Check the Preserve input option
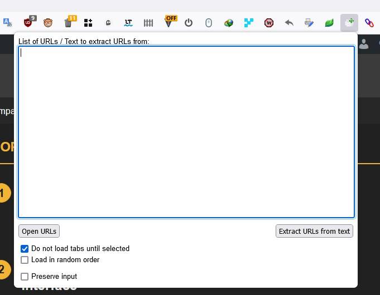 tap(25, 277)
